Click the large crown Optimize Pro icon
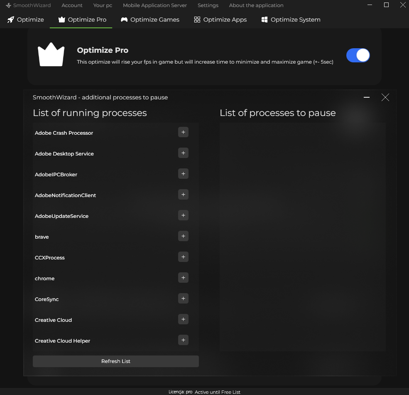409x395 pixels. click(51, 54)
